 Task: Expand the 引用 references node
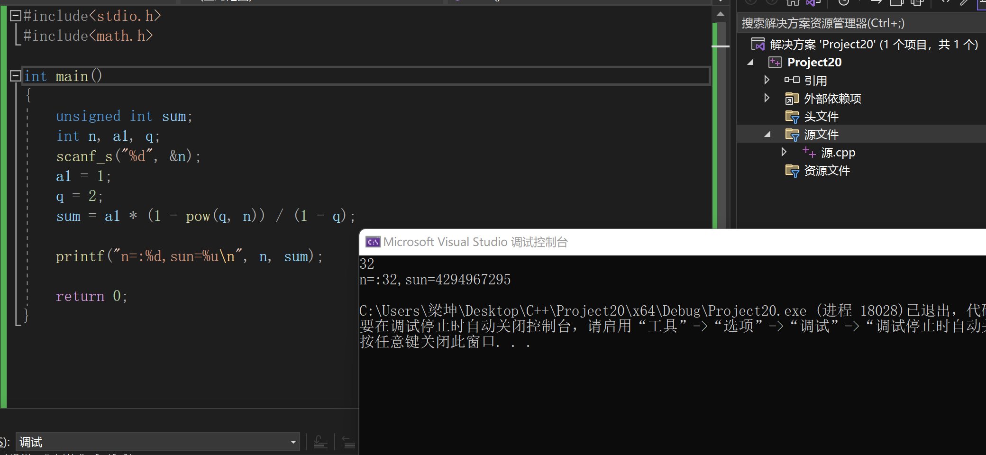pyautogui.click(x=767, y=80)
